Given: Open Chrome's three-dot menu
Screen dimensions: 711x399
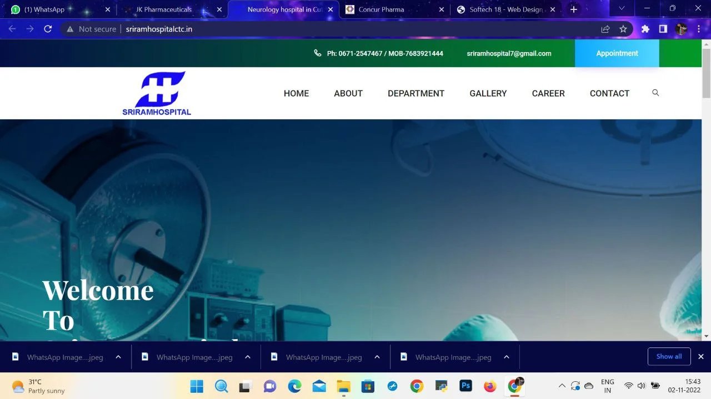Looking at the screenshot, I should [699, 29].
